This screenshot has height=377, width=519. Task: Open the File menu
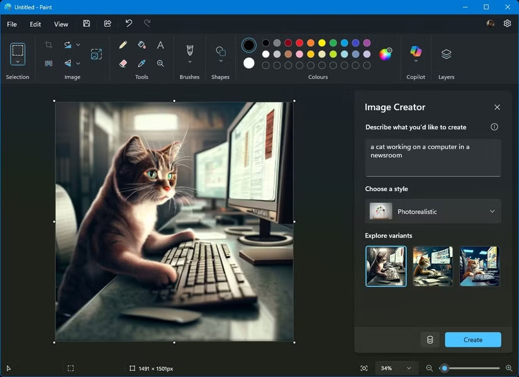pyautogui.click(x=11, y=24)
